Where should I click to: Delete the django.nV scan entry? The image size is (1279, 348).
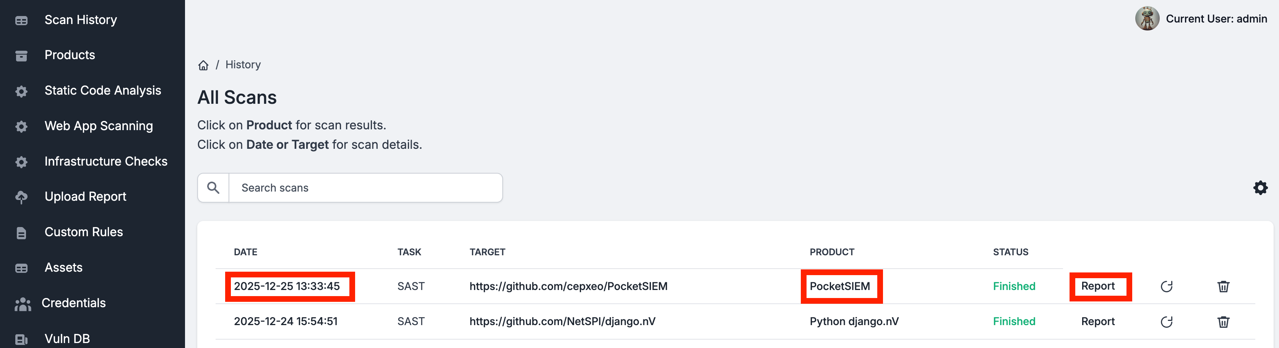1223,322
